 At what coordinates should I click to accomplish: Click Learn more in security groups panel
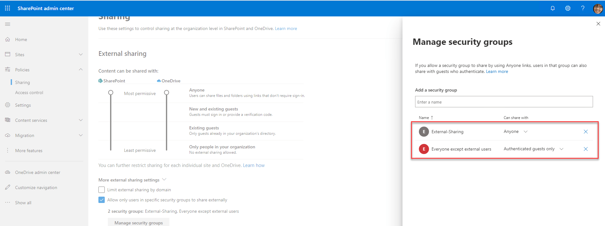[497, 72]
